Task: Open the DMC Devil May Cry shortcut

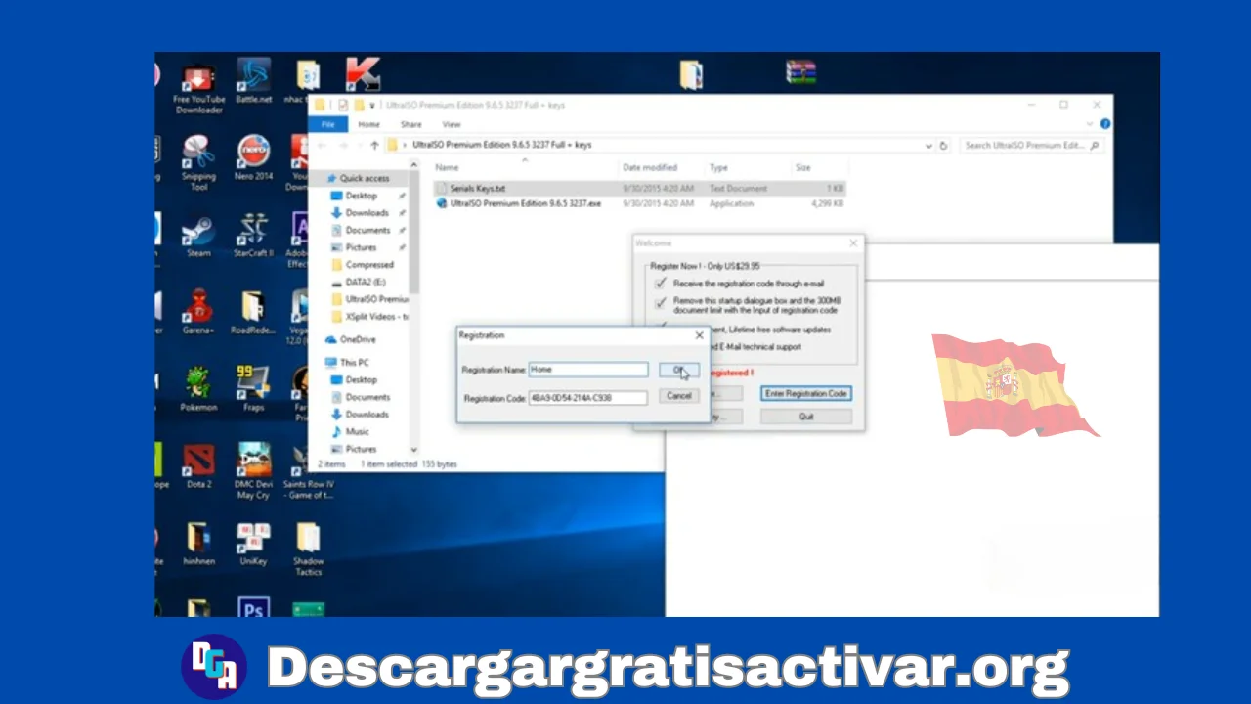Action: [253, 471]
